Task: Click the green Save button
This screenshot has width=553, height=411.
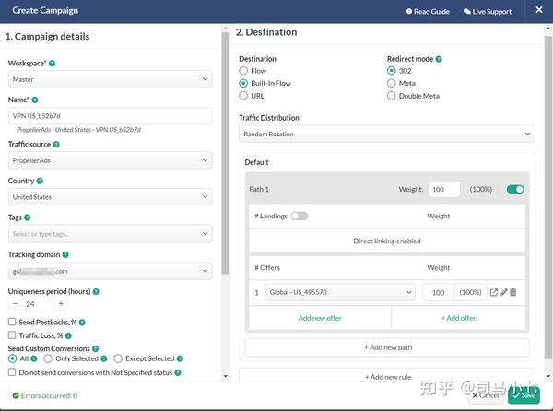Action: click(524, 395)
